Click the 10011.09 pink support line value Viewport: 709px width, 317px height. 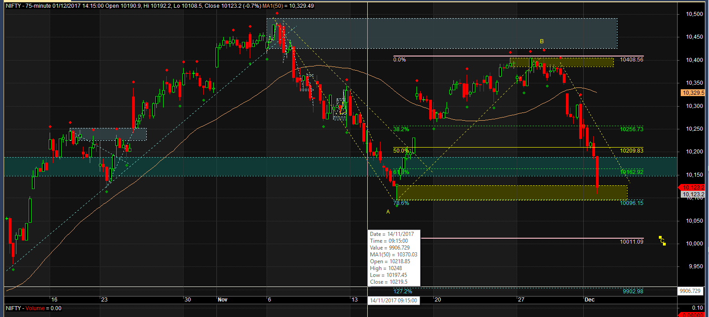click(631, 242)
